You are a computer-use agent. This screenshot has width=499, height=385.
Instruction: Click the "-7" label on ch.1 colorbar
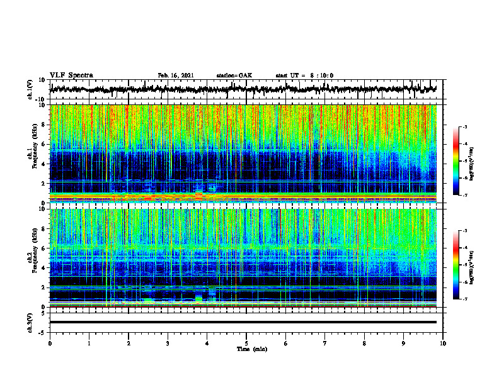click(465, 195)
